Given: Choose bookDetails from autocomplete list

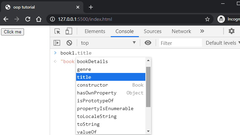Looking at the screenshot, I should tap(111, 61).
